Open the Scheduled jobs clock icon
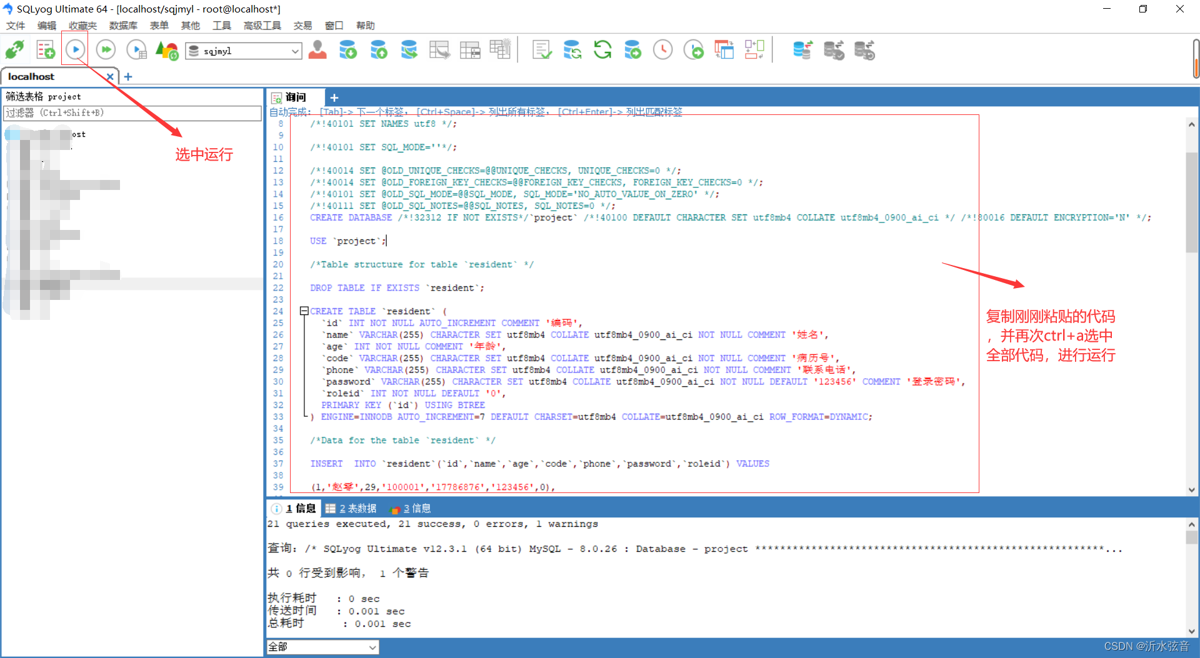This screenshot has width=1200, height=658. [662, 49]
